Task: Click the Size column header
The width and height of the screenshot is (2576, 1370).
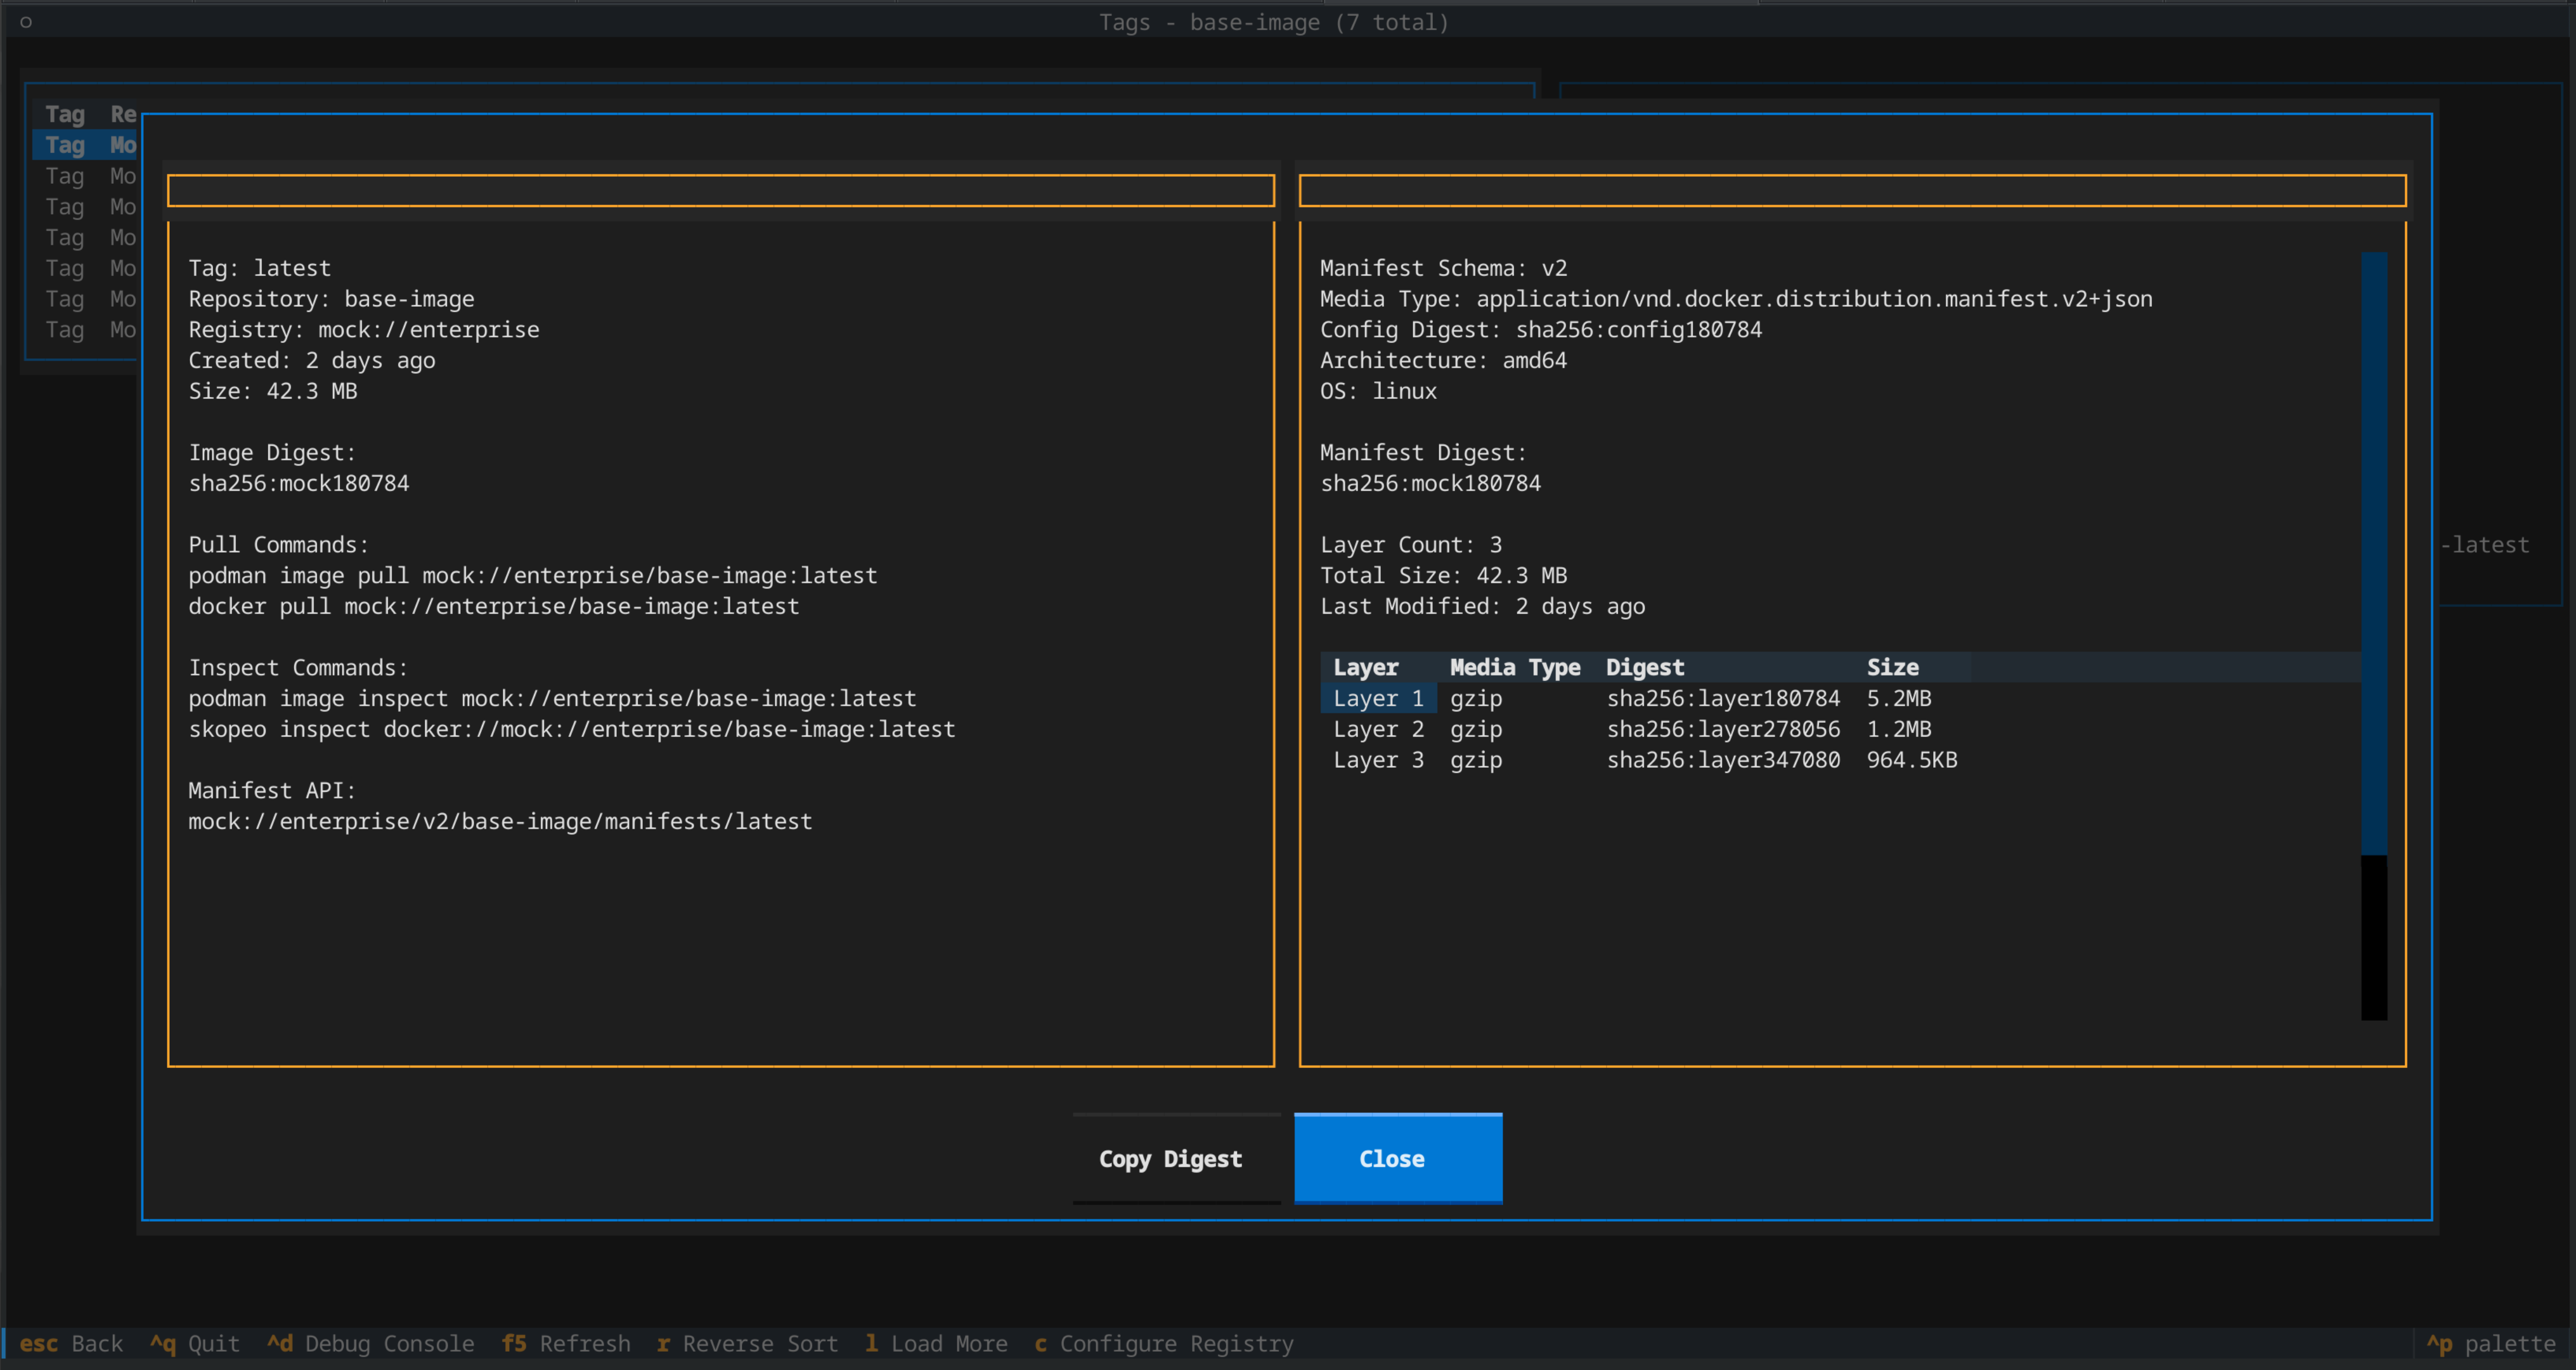Action: (1892, 667)
